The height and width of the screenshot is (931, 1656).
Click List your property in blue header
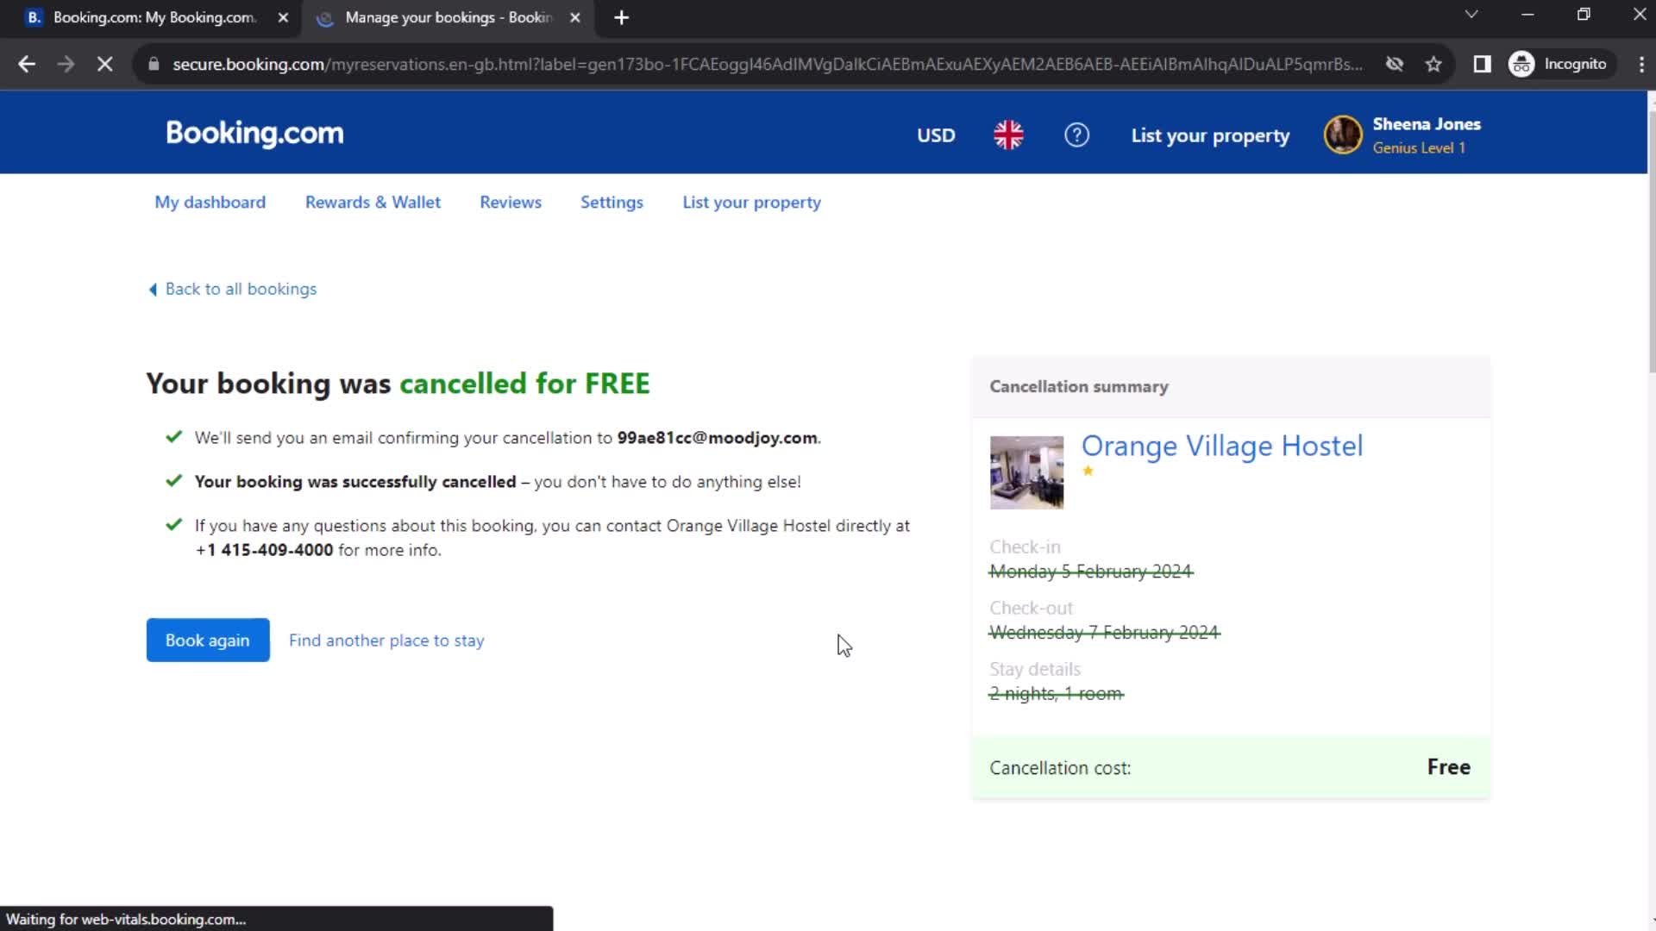pos(1210,135)
